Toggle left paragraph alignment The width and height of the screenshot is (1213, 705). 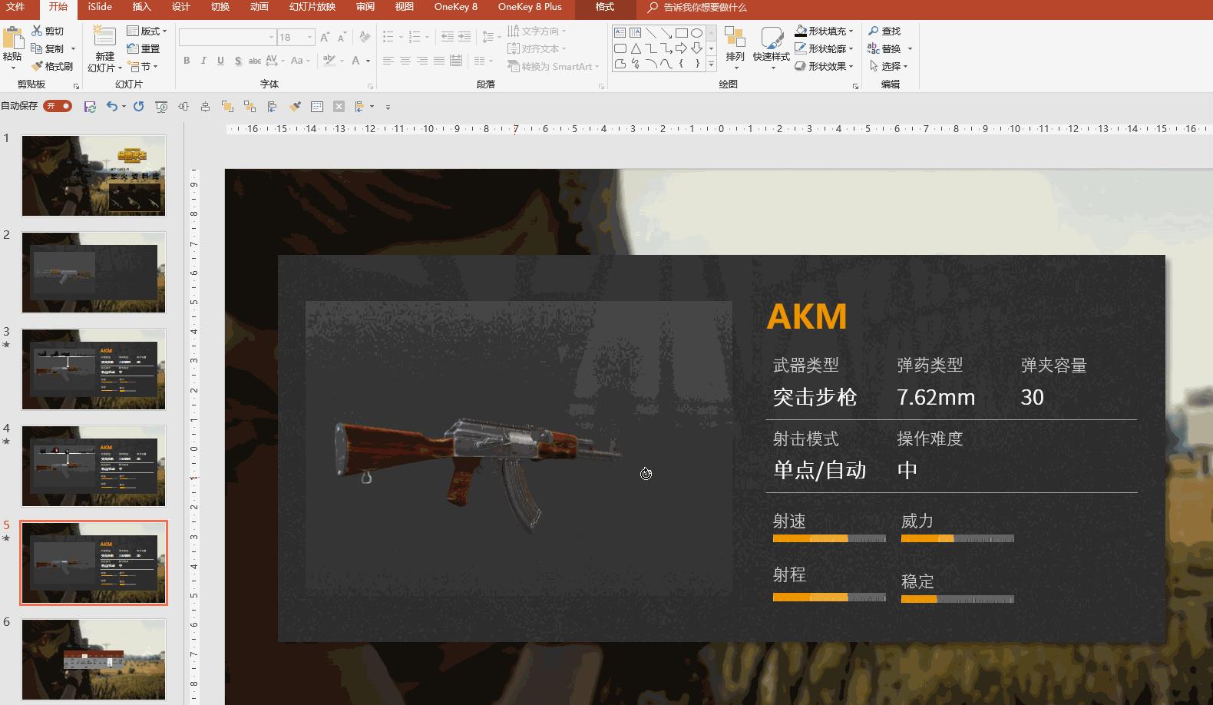(x=388, y=61)
